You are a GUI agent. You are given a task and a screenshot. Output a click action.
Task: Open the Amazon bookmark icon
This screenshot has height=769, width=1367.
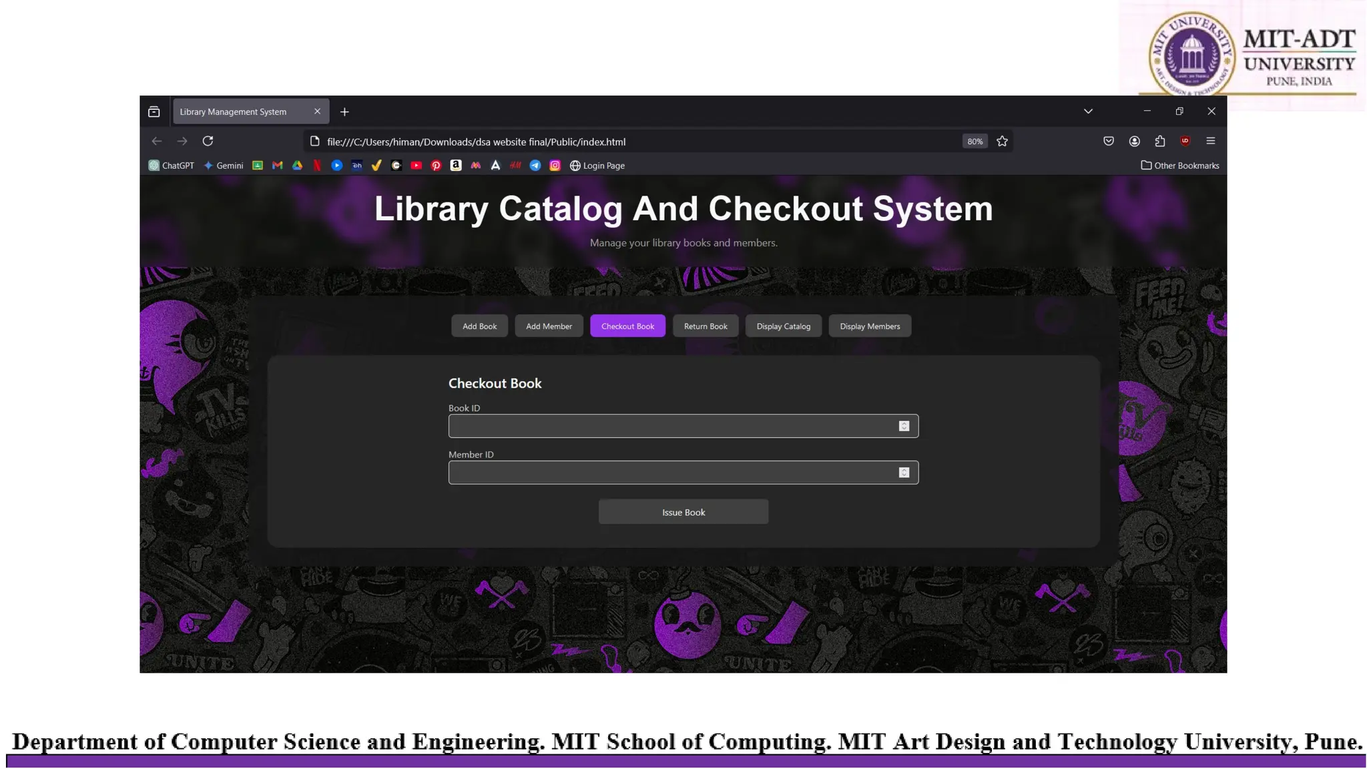456,166
